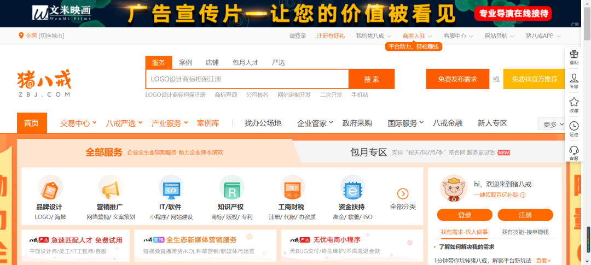
Task: Click the pig mascot avatar
Action: click(454, 188)
